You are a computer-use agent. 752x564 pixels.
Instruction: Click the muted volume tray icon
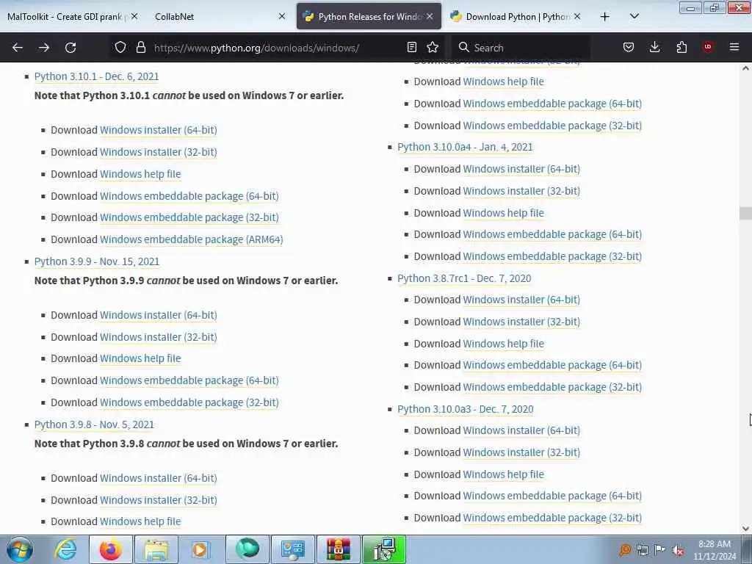coord(678,550)
